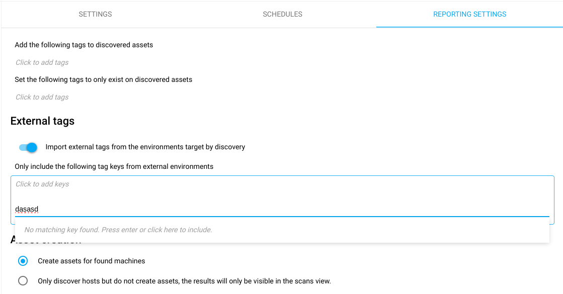Click "Add the following tags to discovered assets" label
The height and width of the screenshot is (294, 563).
84,45
